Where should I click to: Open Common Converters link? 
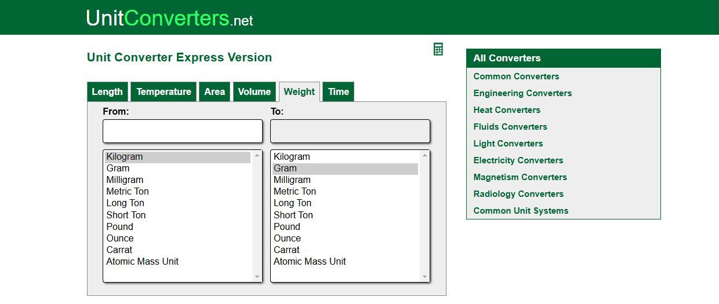pyautogui.click(x=516, y=76)
